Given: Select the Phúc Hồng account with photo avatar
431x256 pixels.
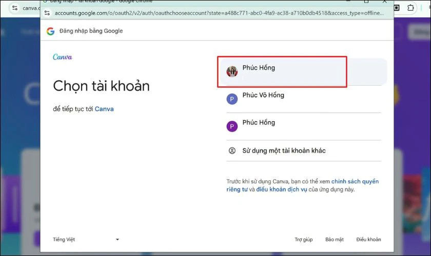Looking at the screenshot, I should tap(303, 72).
